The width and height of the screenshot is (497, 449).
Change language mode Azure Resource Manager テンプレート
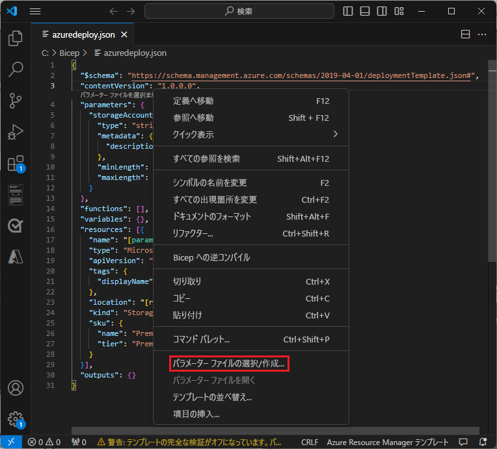tap(387, 442)
